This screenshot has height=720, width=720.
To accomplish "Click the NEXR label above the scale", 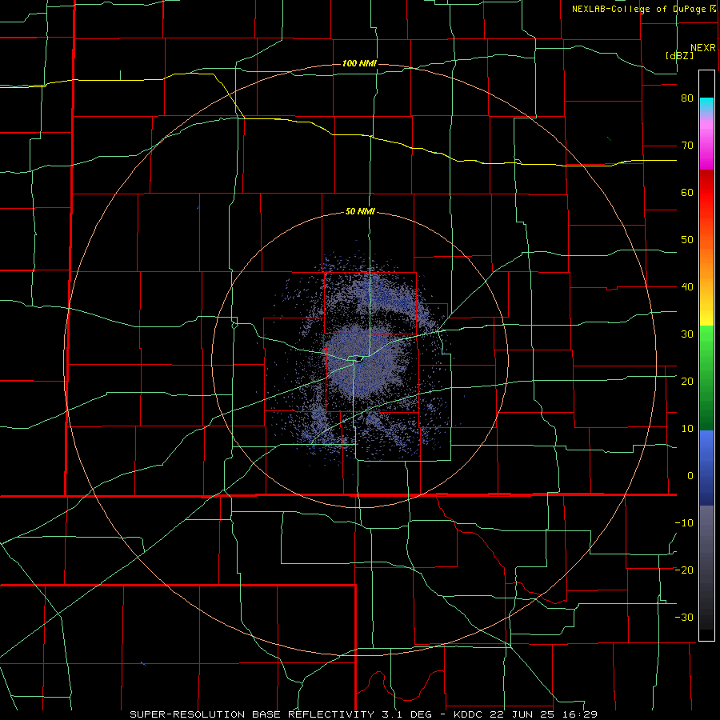I will (x=702, y=48).
